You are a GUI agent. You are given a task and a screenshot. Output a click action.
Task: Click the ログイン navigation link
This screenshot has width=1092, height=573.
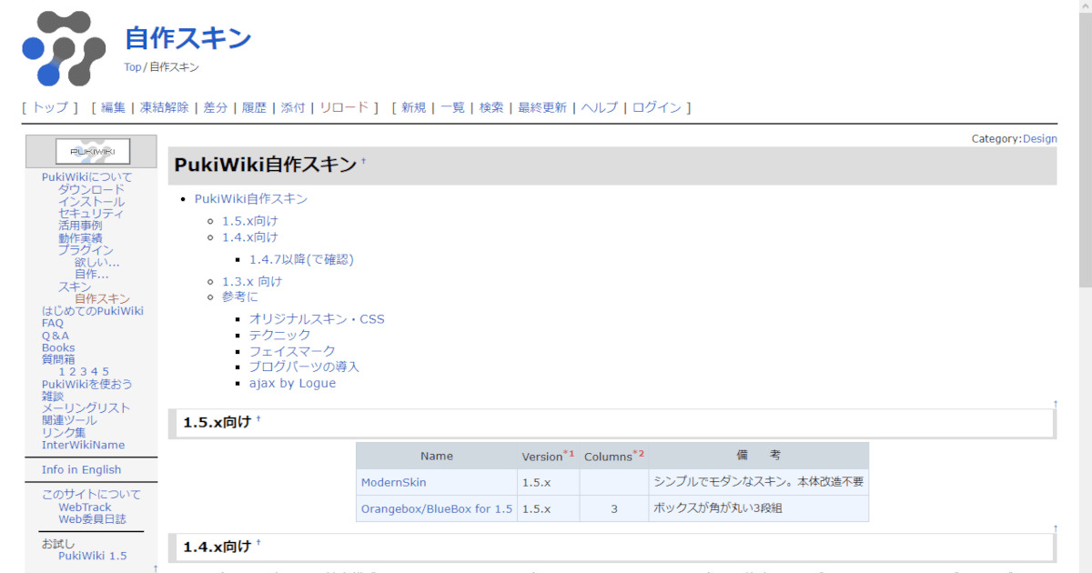[x=656, y=107]
